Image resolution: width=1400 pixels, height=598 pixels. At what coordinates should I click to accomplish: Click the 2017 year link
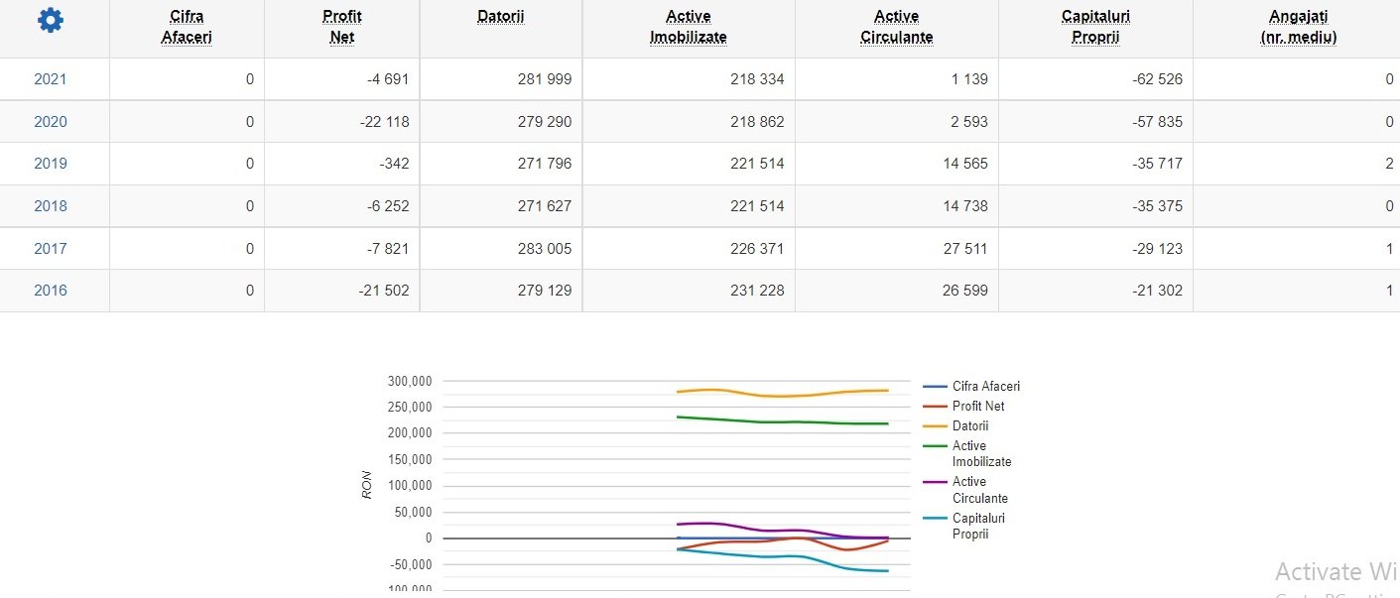(x=51, y=249)
